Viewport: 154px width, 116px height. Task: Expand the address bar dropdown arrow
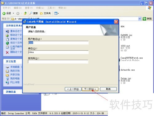click(140, 19)
